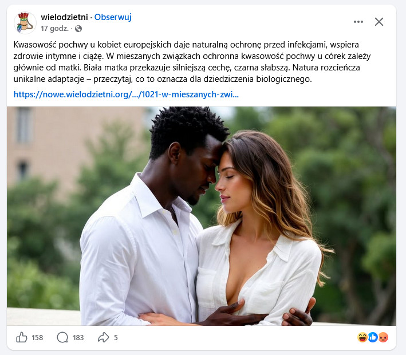This screenshot has height=355, width=406.
Task: Click the comment bubble icon
Action: pos(62,337)
